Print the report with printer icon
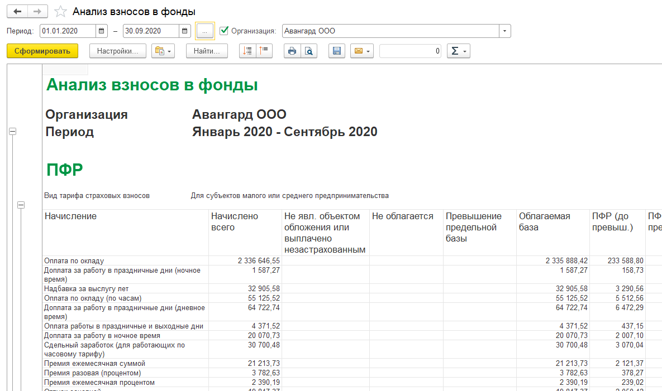Image resolution: width=662 pixels, height=391 pixels. (292, 51)
